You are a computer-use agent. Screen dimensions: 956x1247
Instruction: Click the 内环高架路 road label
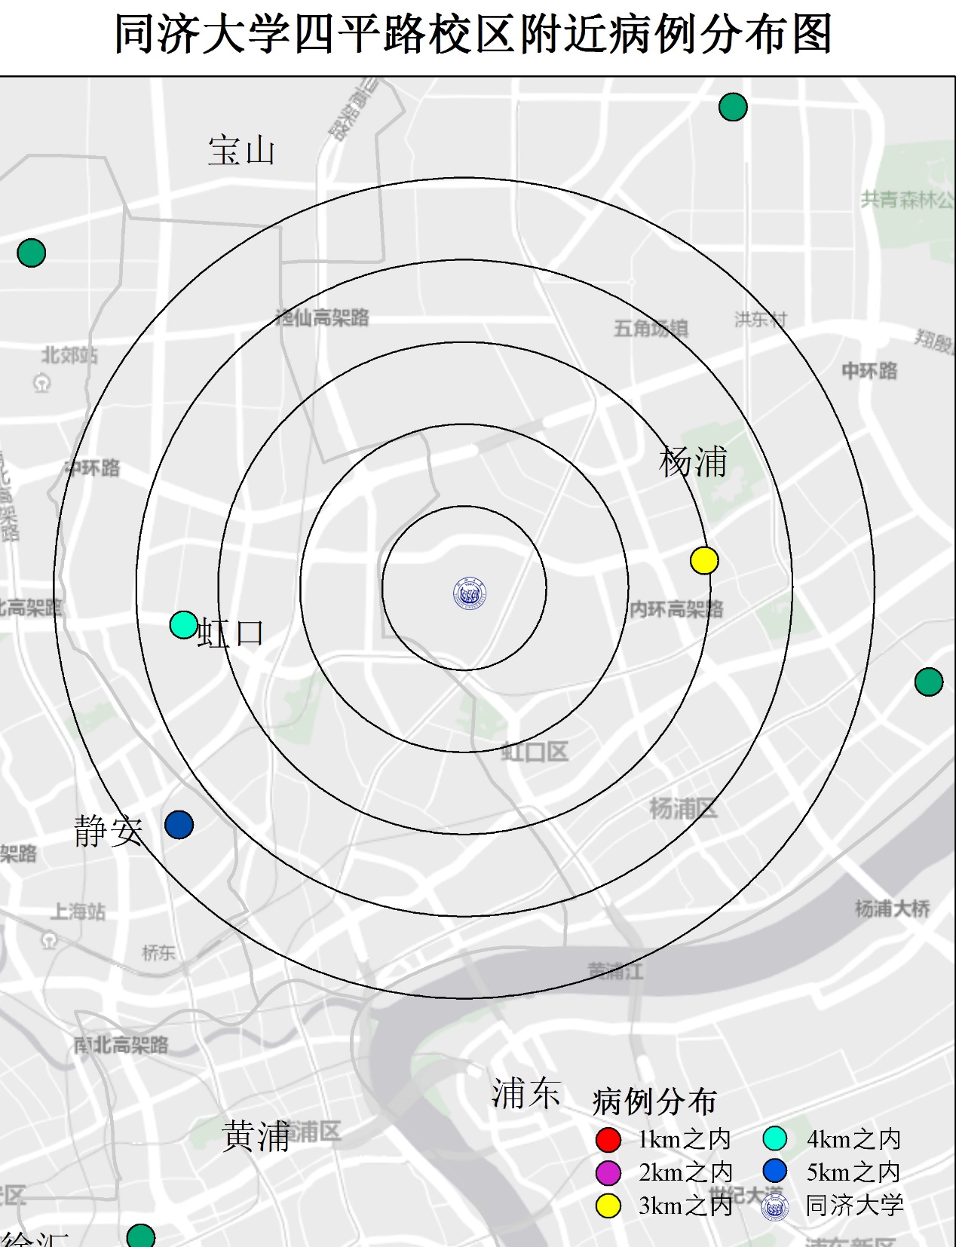pos(677,608)
